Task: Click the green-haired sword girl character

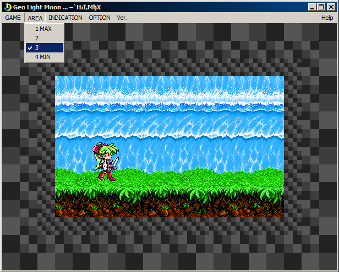Action: click(x=106, y=162)
